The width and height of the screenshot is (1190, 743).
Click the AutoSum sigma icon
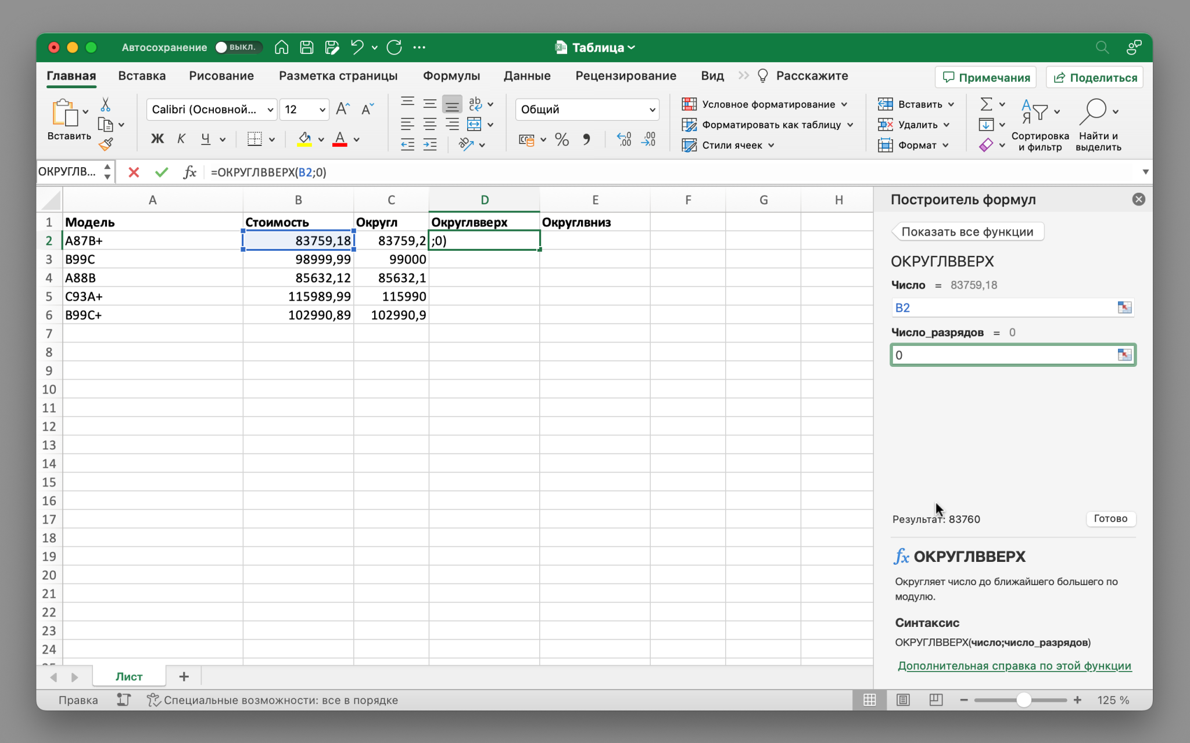tap(986, 104)
